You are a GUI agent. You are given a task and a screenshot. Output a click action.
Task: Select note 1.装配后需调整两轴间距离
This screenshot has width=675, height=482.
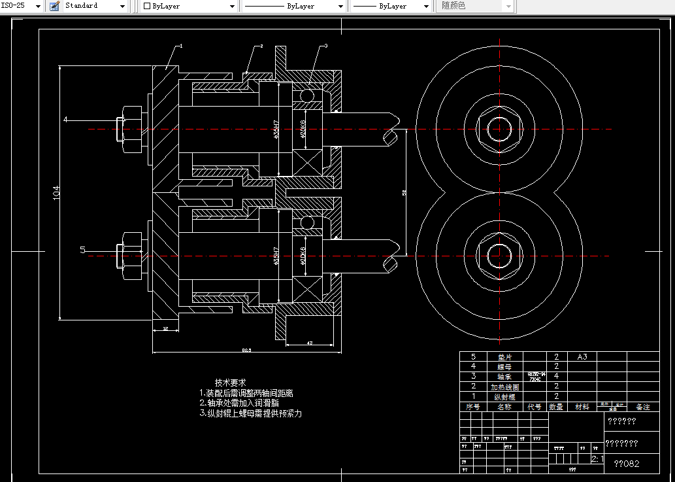click(x=246, y=393)
